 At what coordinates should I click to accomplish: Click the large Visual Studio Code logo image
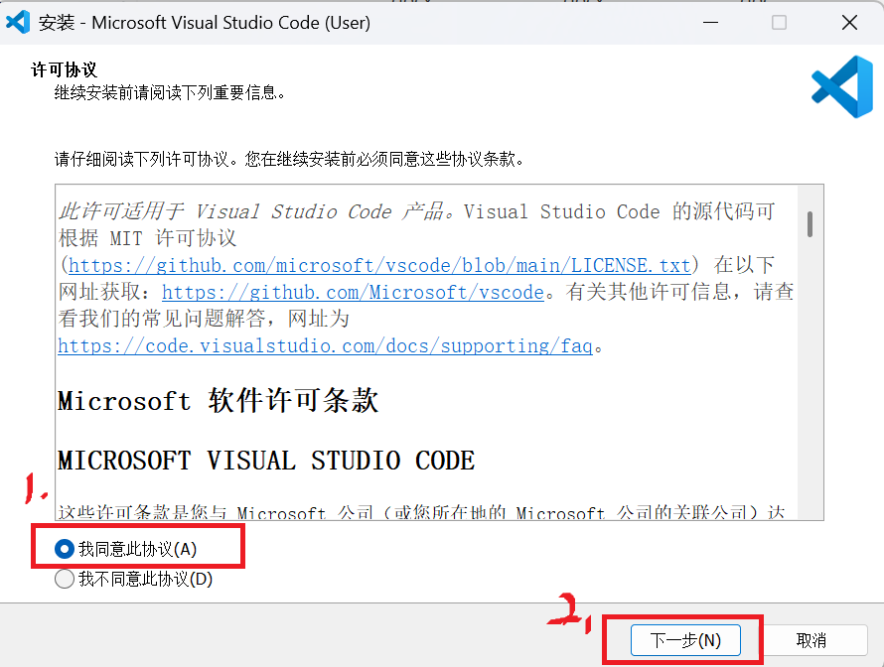coord(839,87)
